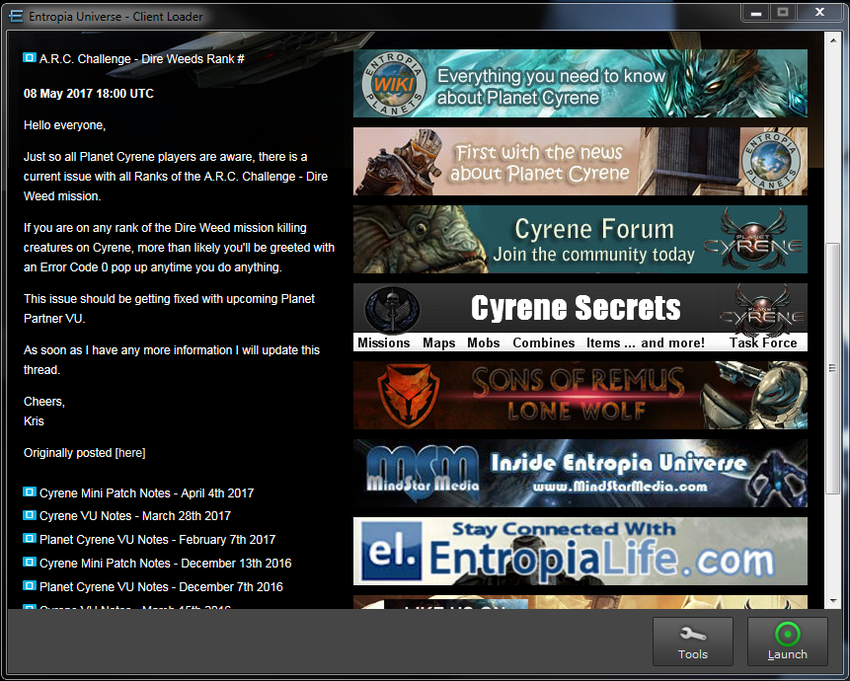Viewport: 850px width, 681px height.
Task: Click the scrollbar up arrow
Action: coord(832,40)
